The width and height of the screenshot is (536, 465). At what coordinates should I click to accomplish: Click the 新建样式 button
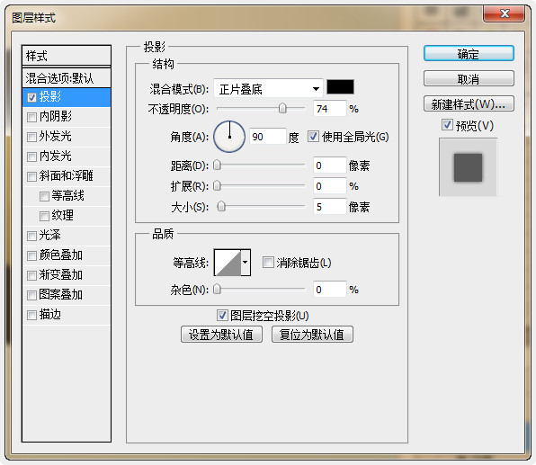[469, 104]
